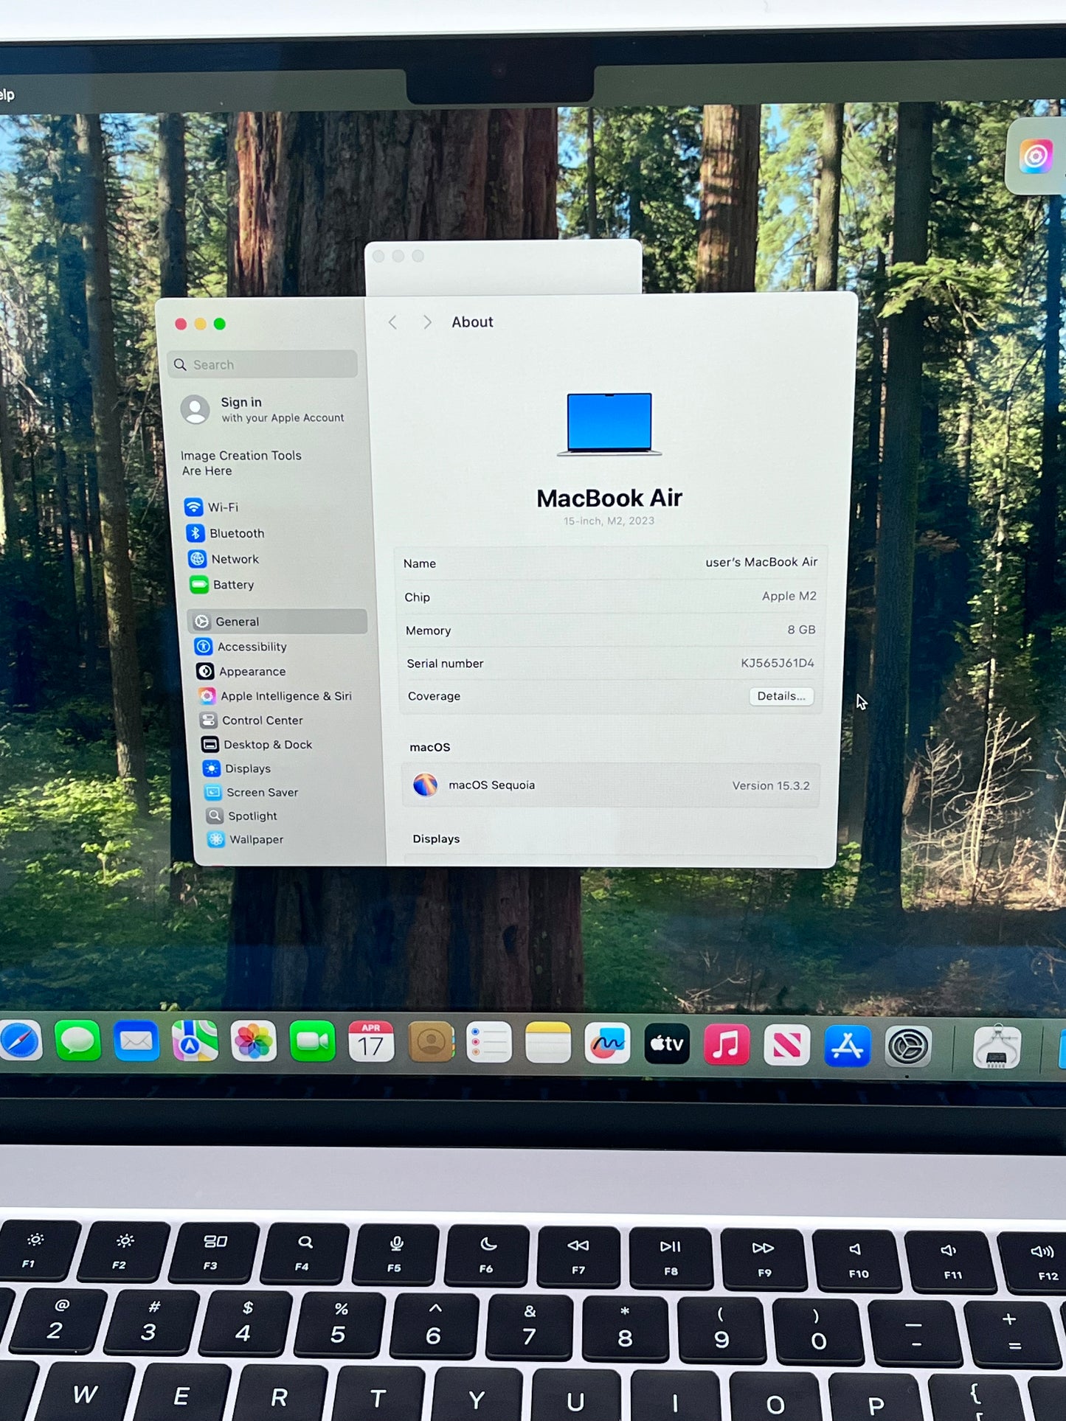Open Wi-Fi settings in sidebar
This screenshot has height=1421, width=1066.
pos(212,507)
